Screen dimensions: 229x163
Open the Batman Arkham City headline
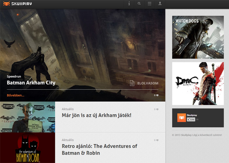coord(31,83)
